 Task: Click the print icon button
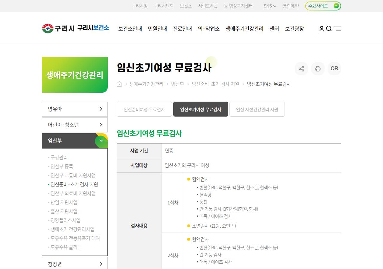point(318,68)
